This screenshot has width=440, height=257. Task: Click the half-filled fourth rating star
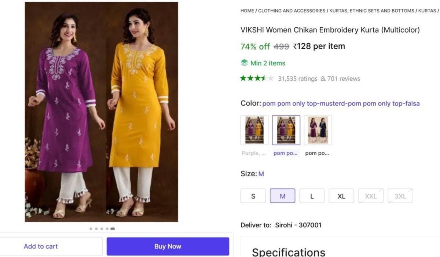(x=263, y=78)
